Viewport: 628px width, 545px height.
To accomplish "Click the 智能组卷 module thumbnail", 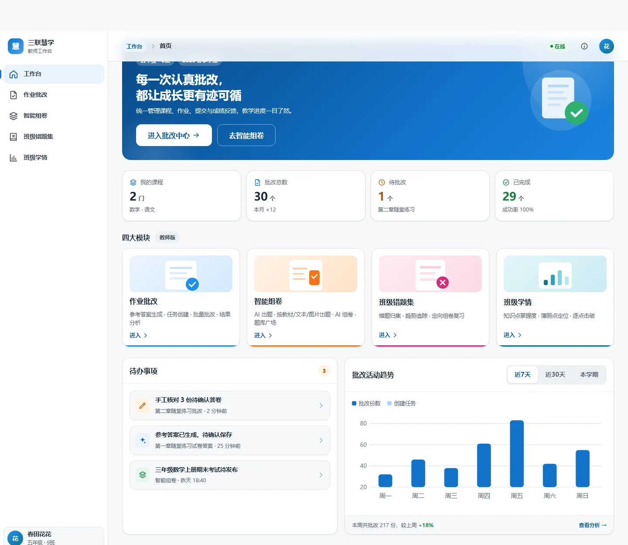I will 306,274.
